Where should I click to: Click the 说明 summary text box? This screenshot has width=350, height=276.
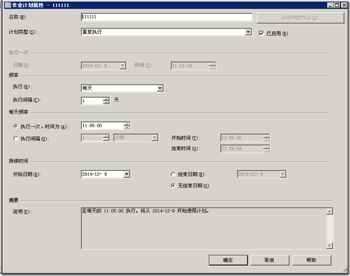pos(207,228)
